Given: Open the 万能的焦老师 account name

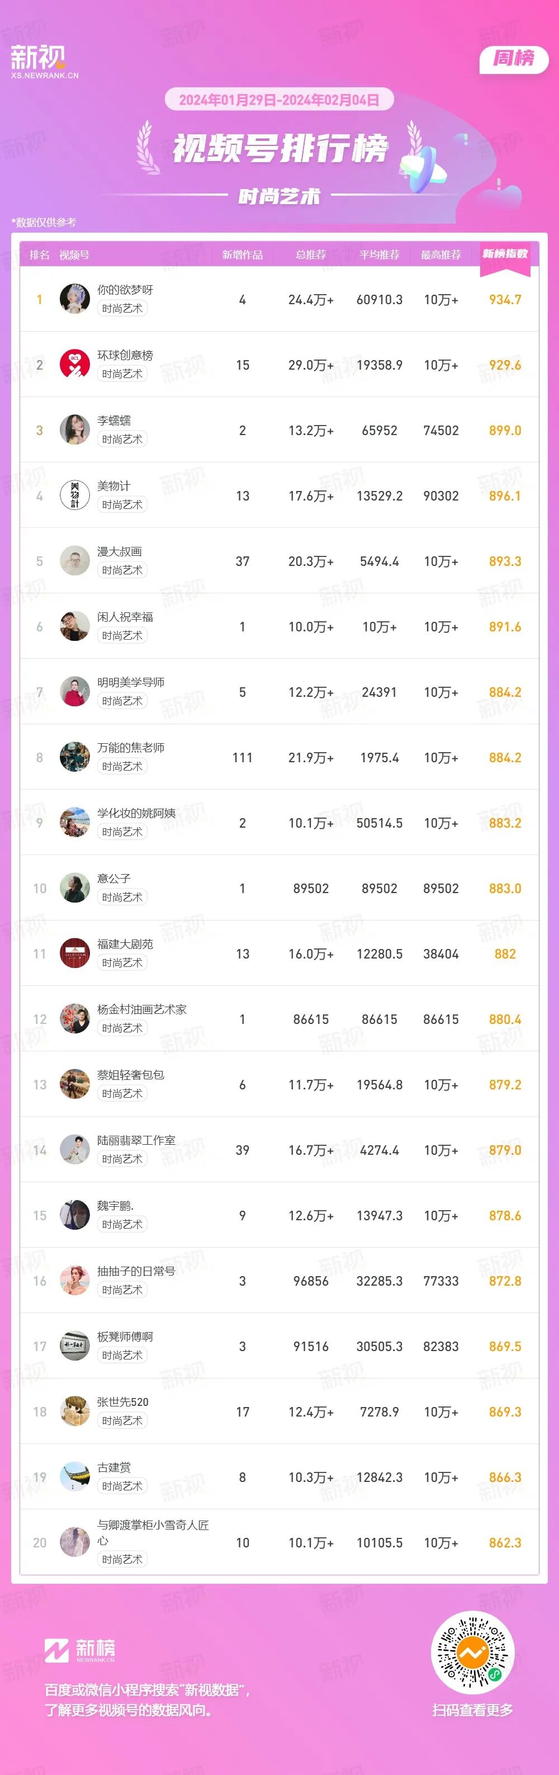Looking at the screenshot, I should 131,748.
